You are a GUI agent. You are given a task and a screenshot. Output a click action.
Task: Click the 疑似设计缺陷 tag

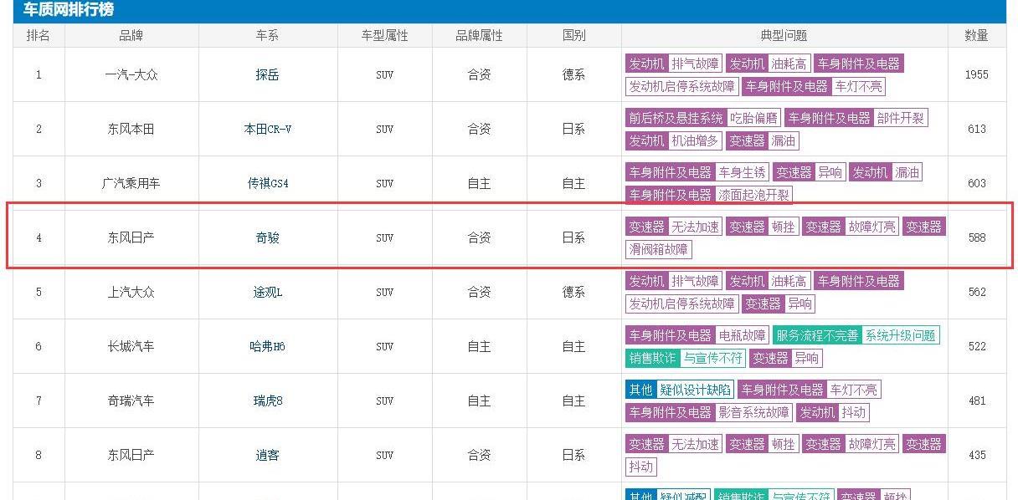point(695,390)
